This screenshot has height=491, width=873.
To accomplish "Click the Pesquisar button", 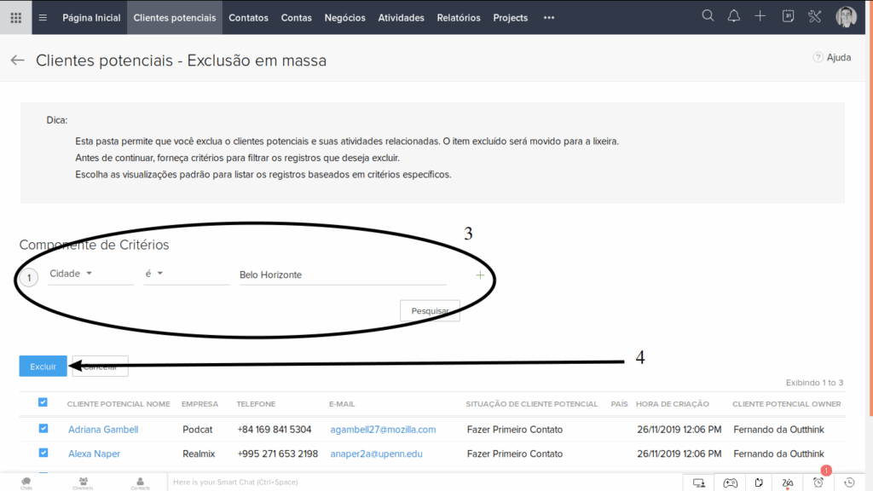I will 430,310.
